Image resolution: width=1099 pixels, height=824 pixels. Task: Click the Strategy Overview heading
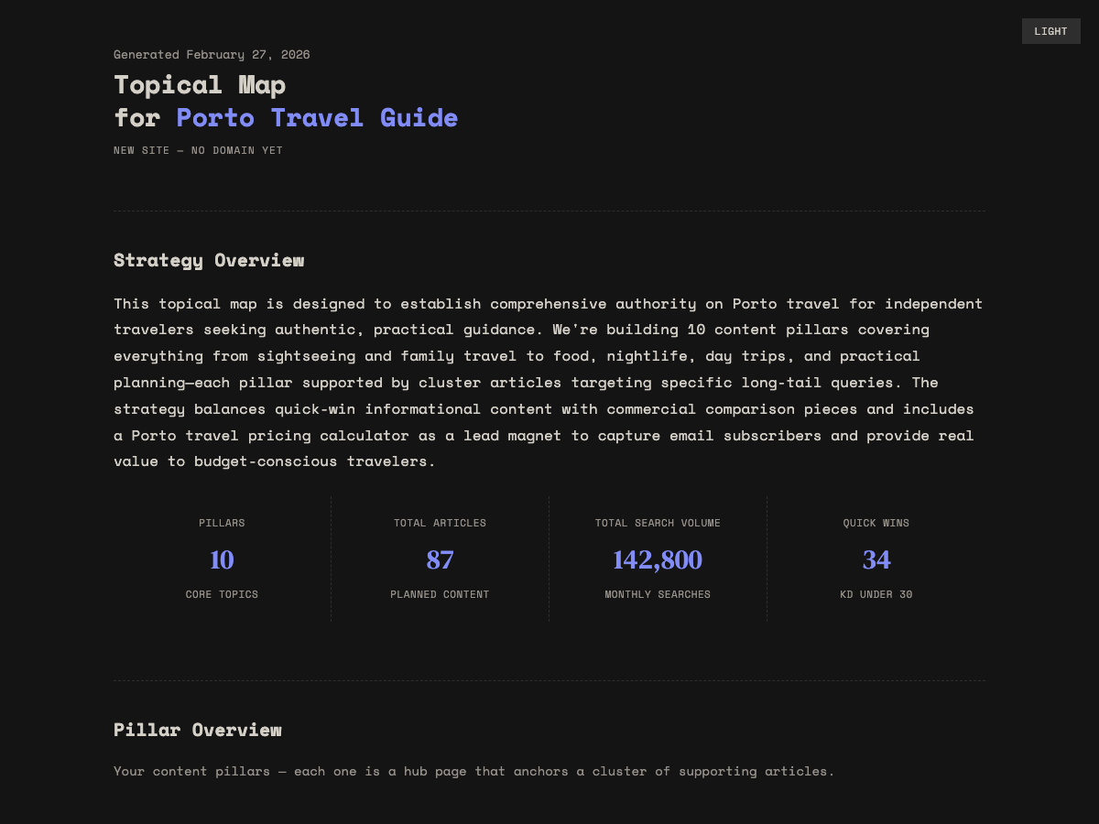click(x=209, y=260)
